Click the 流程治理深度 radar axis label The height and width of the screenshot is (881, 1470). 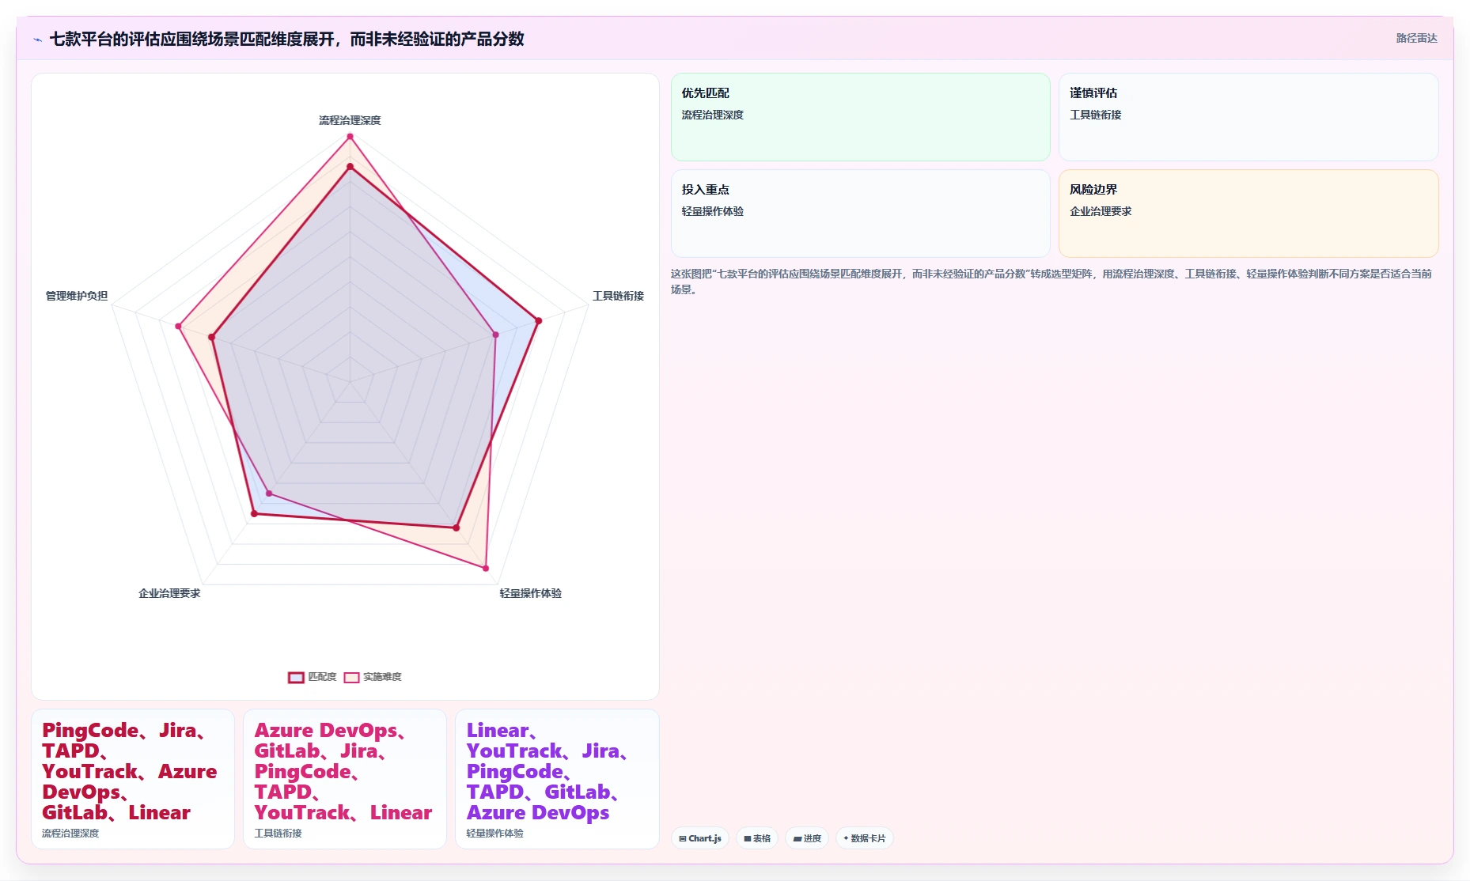pos(350,120)
